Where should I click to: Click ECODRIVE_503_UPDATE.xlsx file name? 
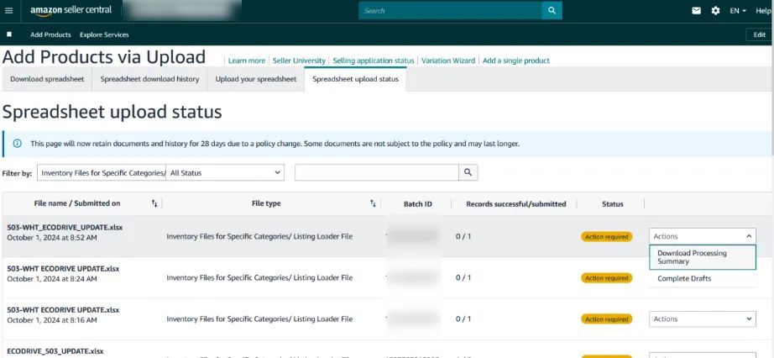[55, 351]
